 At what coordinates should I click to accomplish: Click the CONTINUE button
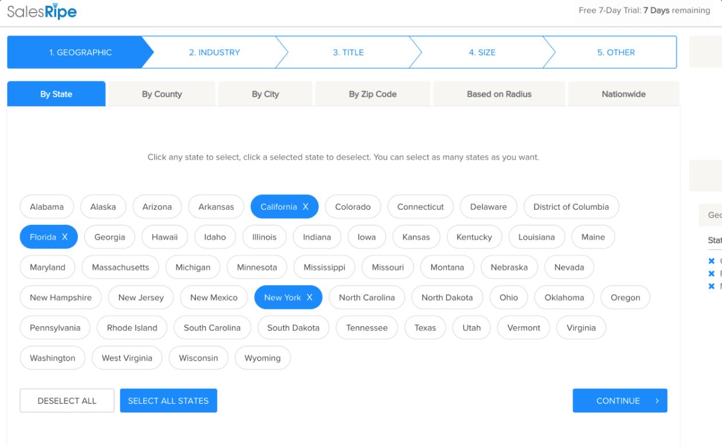620,401
